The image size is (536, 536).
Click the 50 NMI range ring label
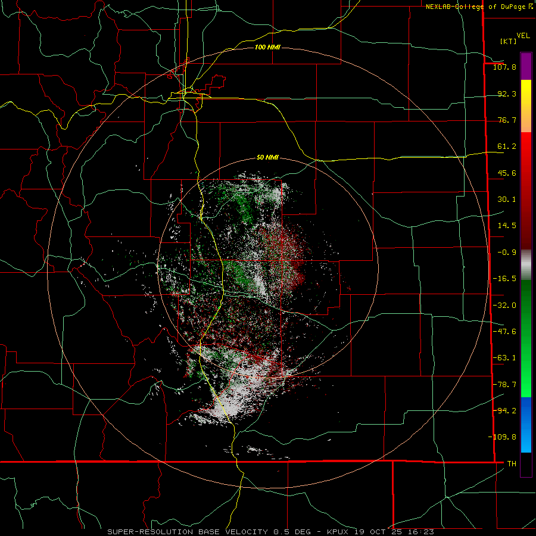click(267, 158)
